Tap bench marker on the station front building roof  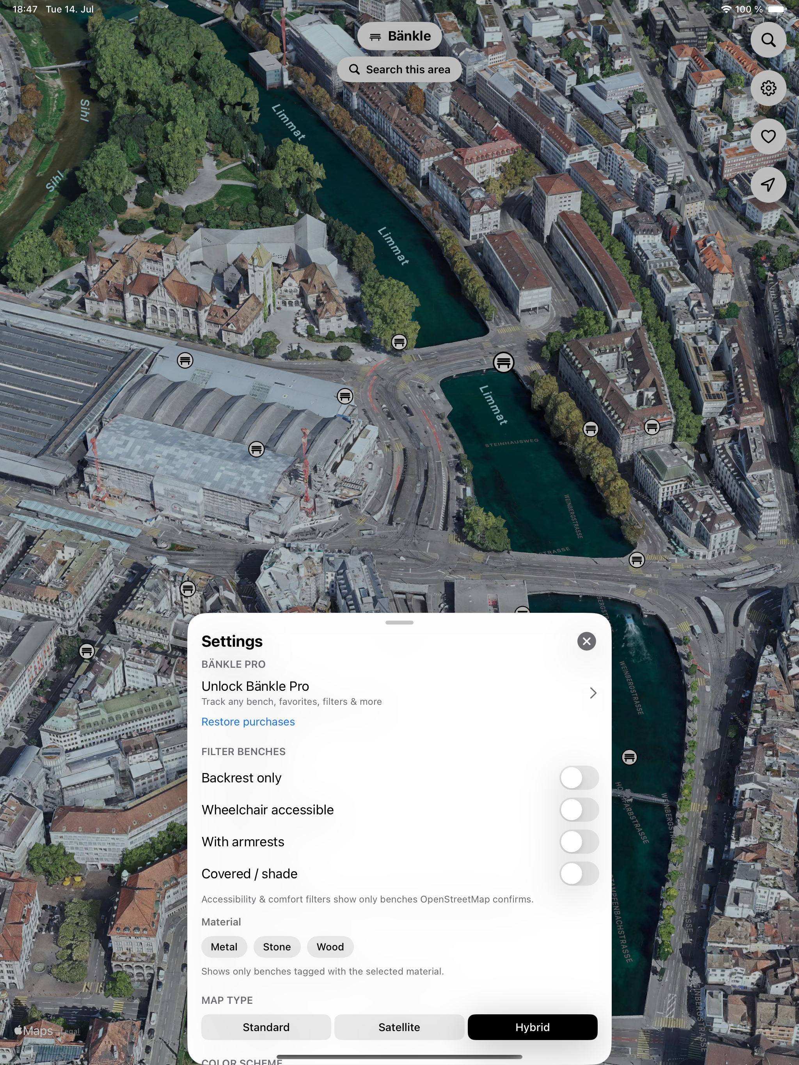(256, 450)
